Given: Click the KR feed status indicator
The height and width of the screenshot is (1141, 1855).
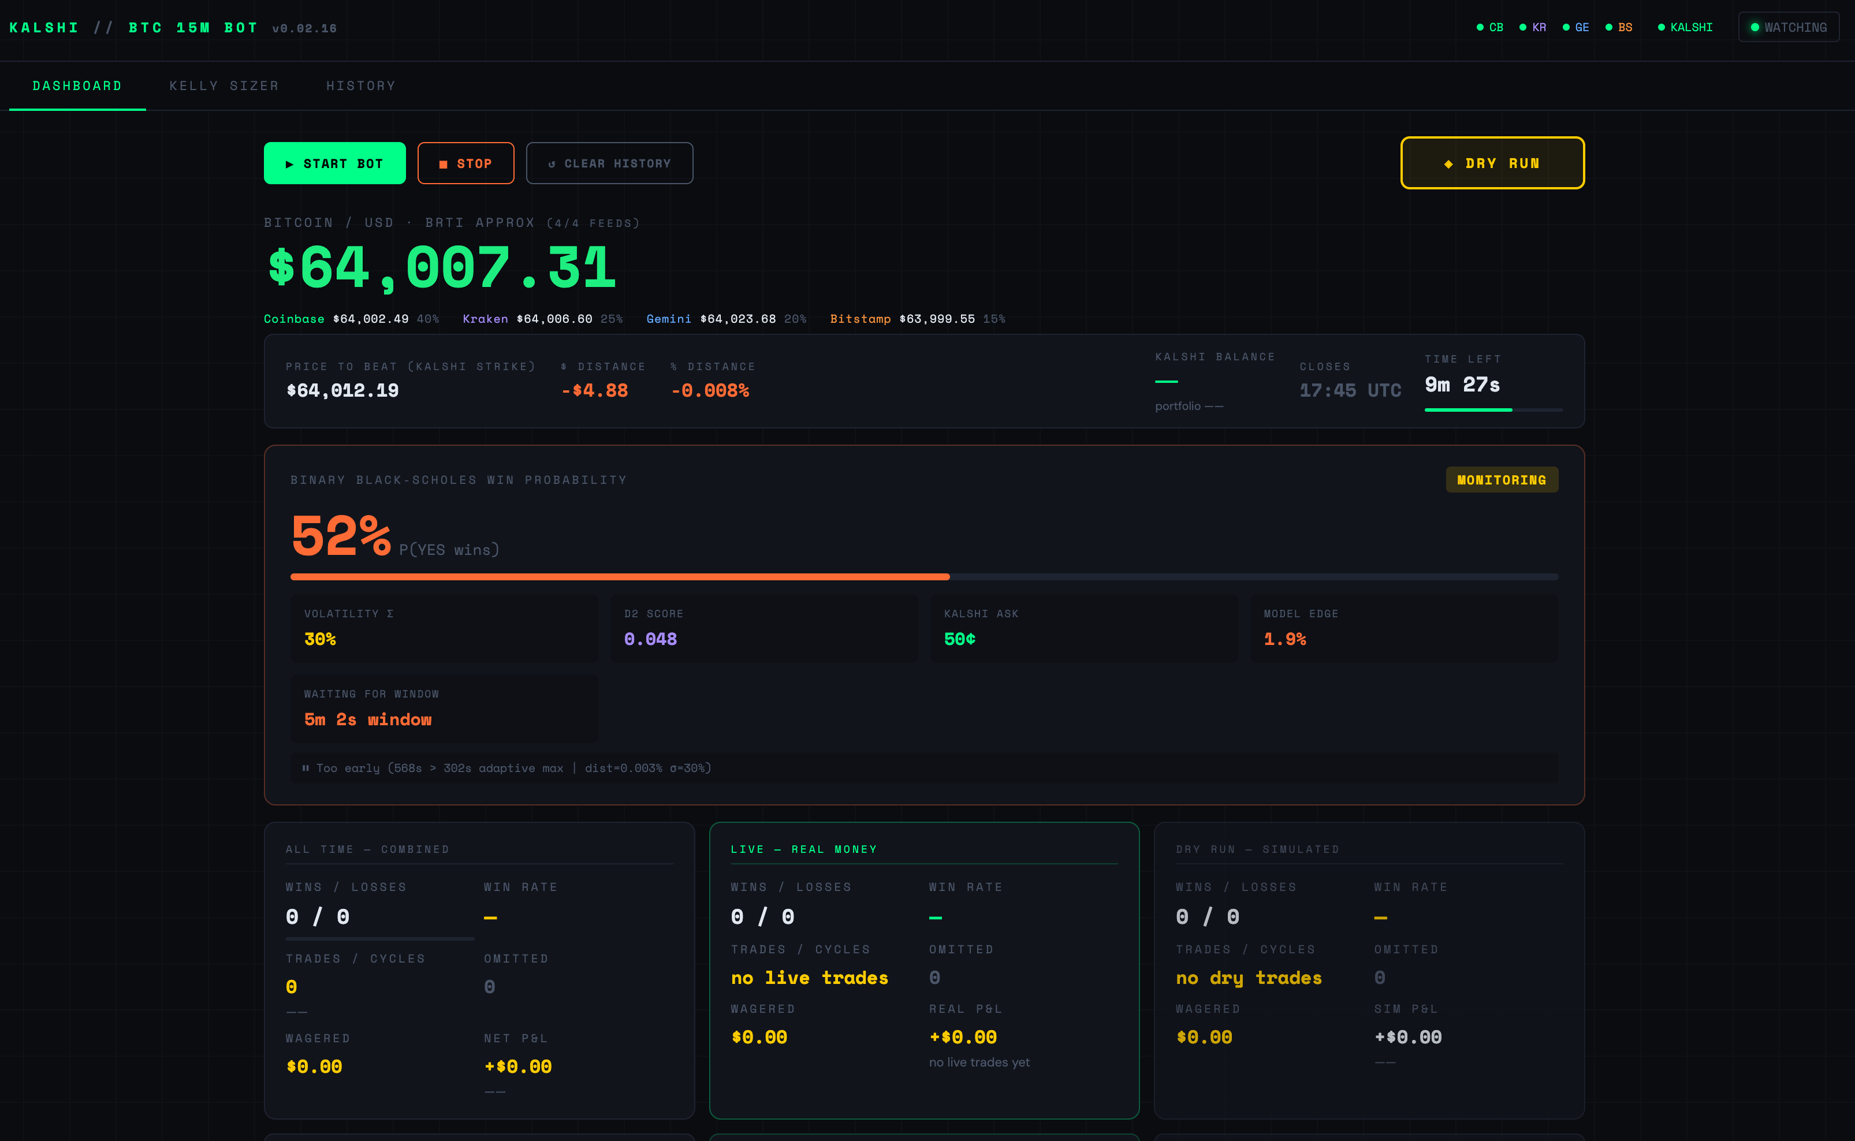Looking at the screenshot, I should (x=1533, y=27).
